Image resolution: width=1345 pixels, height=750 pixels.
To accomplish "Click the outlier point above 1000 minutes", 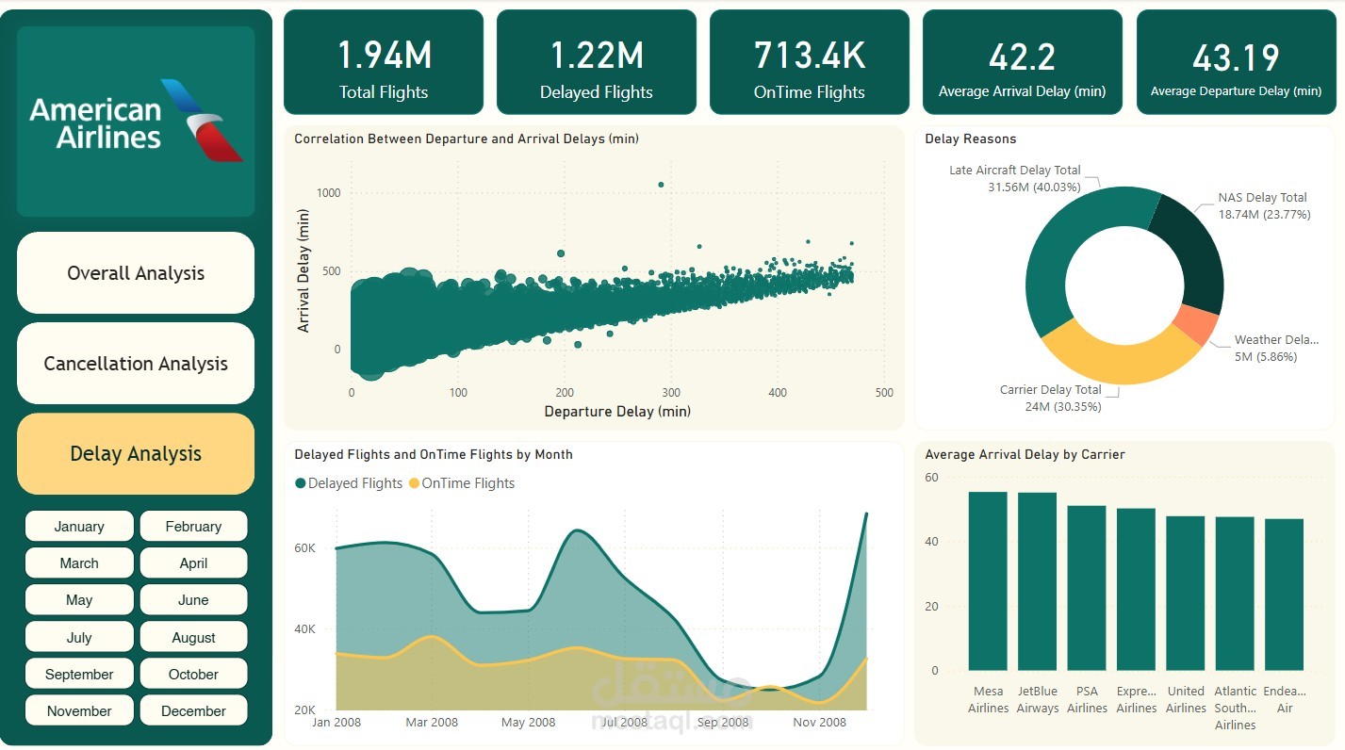I will pos(661,185).
